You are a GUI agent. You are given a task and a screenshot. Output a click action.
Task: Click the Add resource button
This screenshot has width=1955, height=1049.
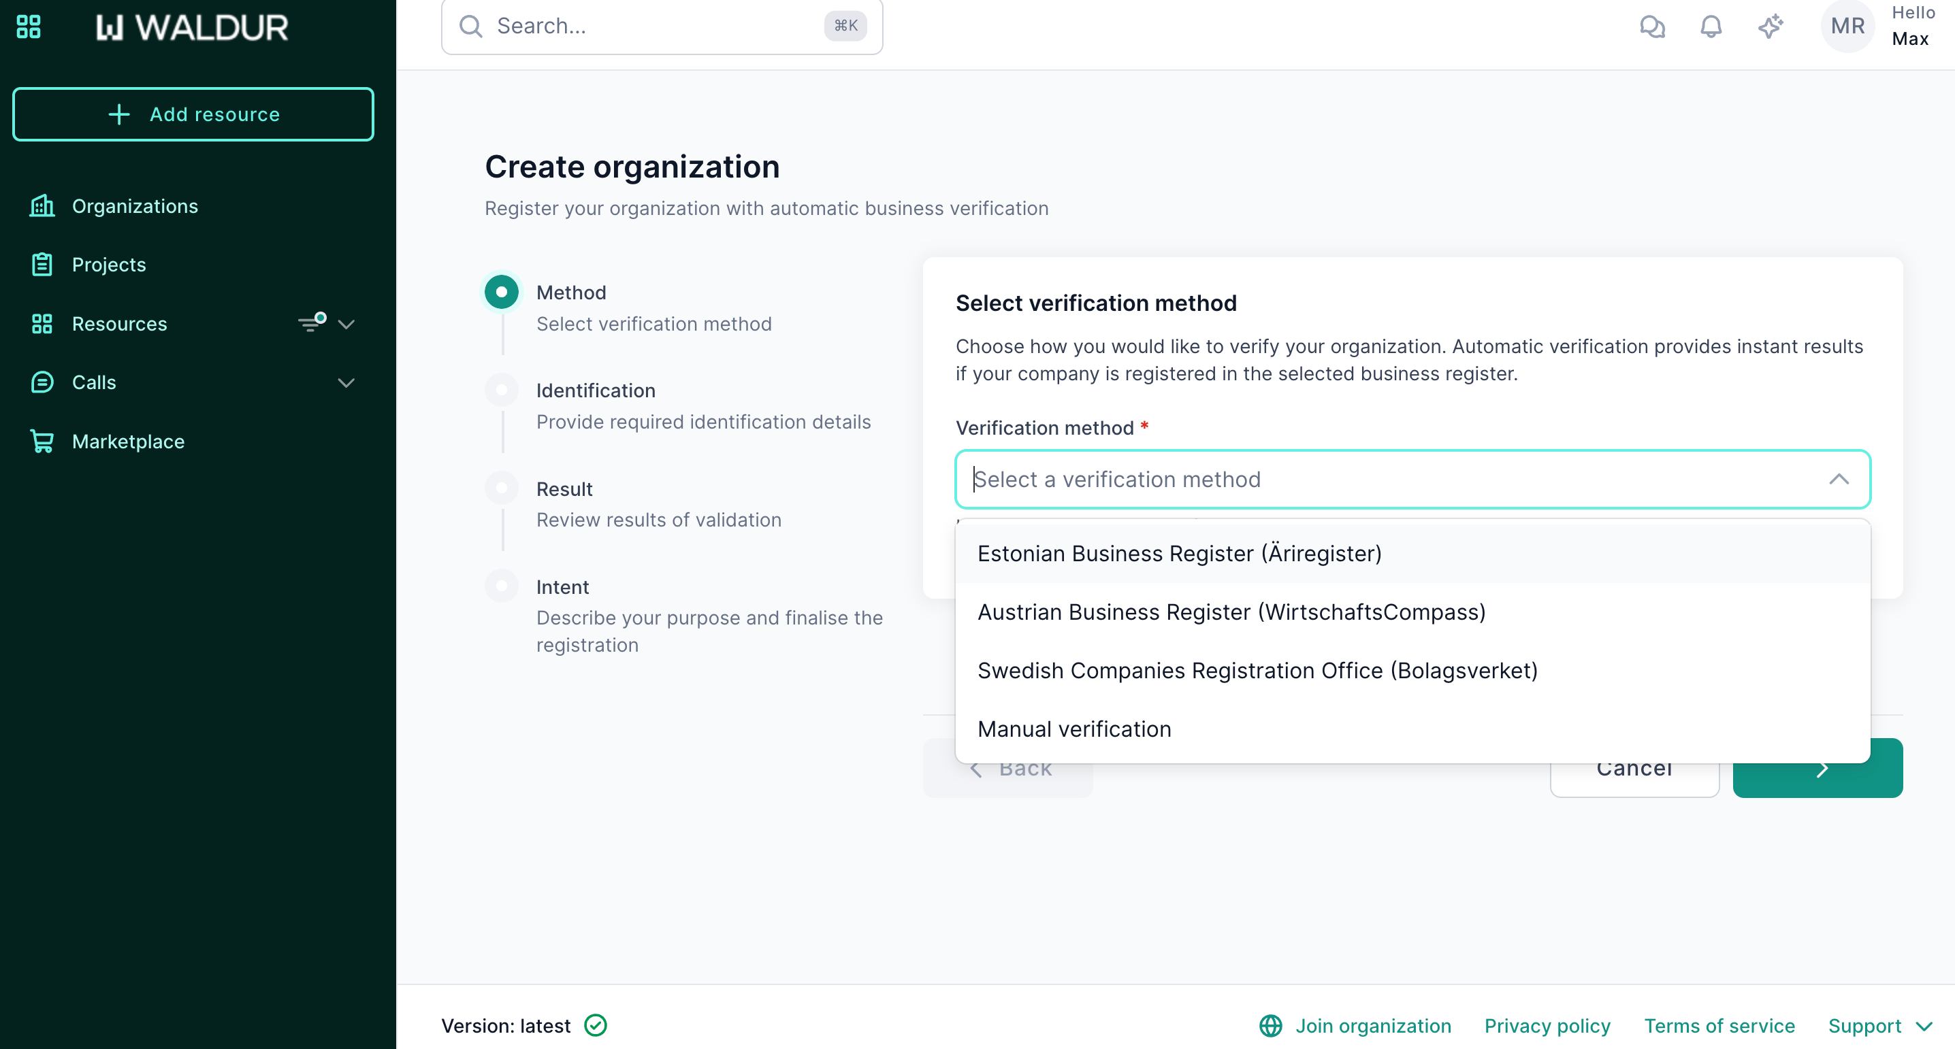click(x=193, y=114)
